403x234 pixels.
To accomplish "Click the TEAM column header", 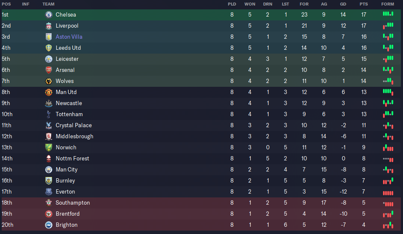I will coord(48,4).
